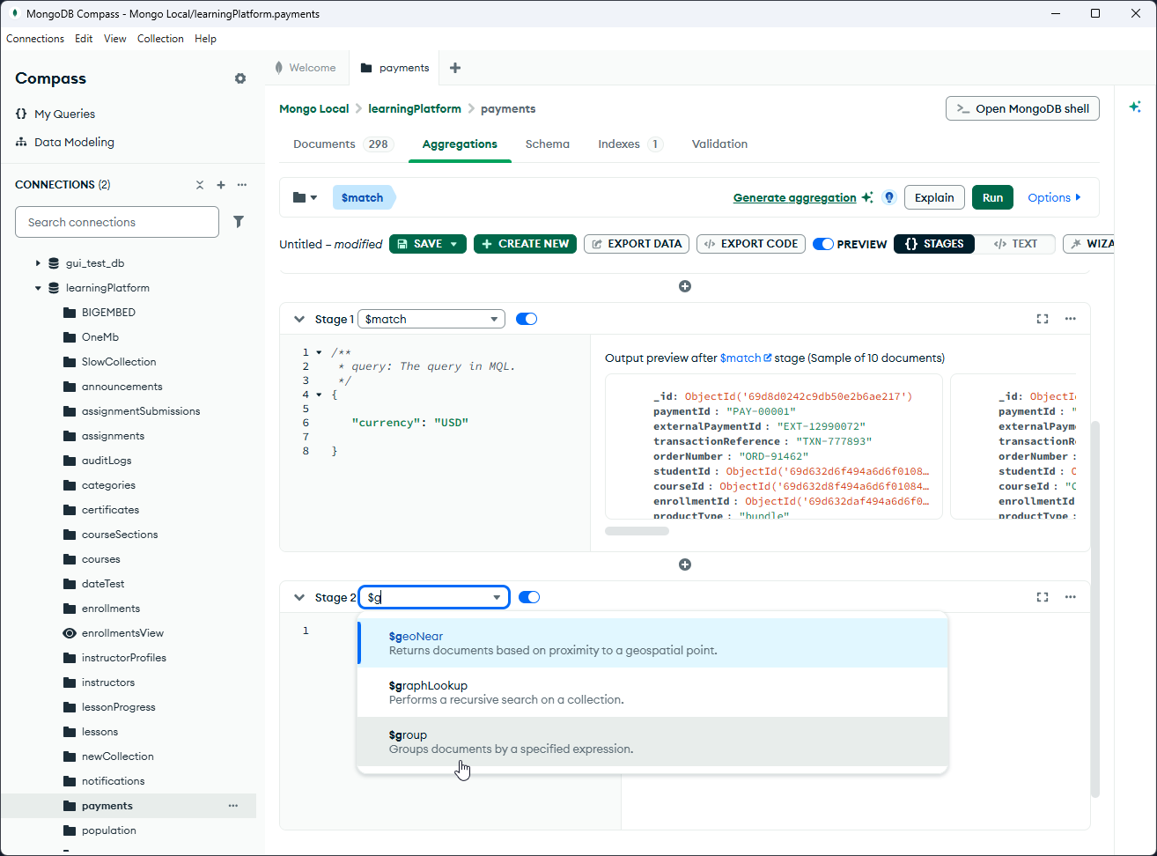1157x856 pixels.
Task: Click the Search connections input field
Action: click(x=117, y=222)
